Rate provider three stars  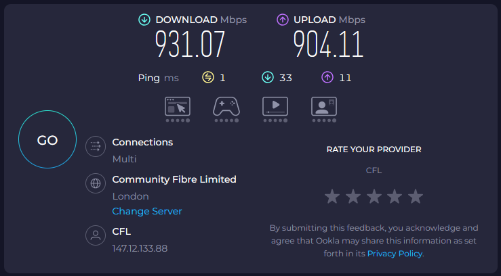pos(374,197)
